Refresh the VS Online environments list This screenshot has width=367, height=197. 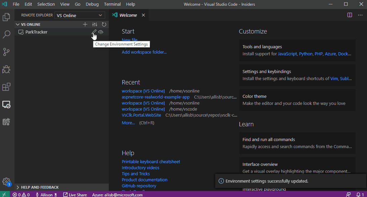(104, 24)
